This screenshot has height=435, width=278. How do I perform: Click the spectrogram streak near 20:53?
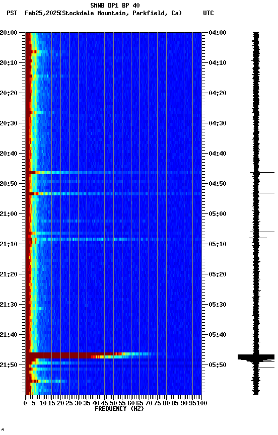click(x=113, y=194)
